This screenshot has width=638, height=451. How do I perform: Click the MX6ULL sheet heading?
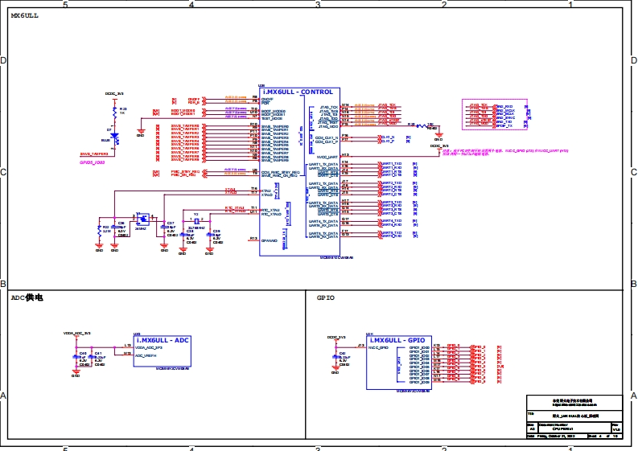(x=24, y=14)
